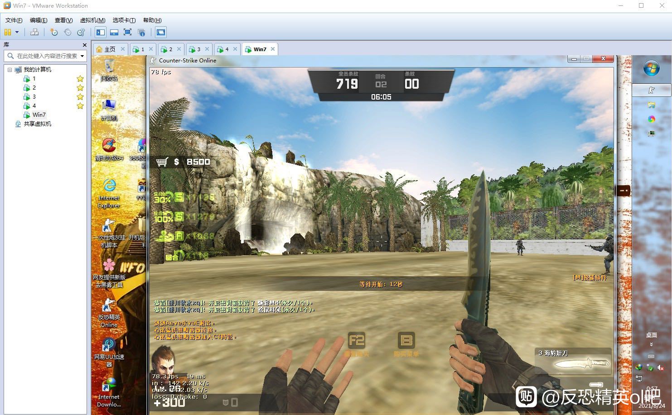Select virtual machine 3 in the library tree
The height and width of the screenshot is (415, 672).
click(34, 97)
